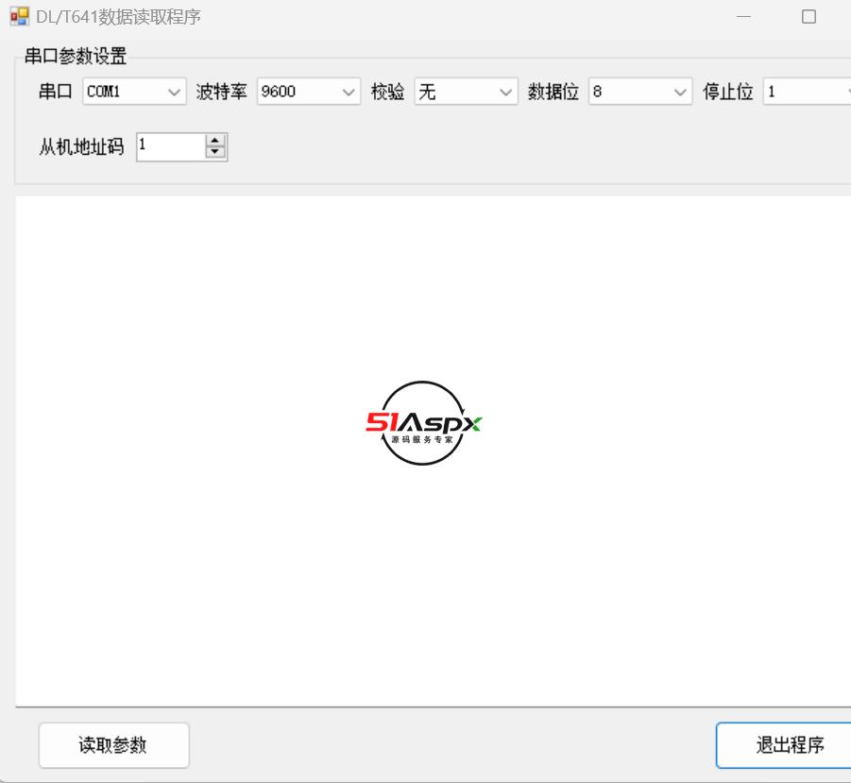Open the 停止位 dropdown showing 1

click(x=807, y=92)
